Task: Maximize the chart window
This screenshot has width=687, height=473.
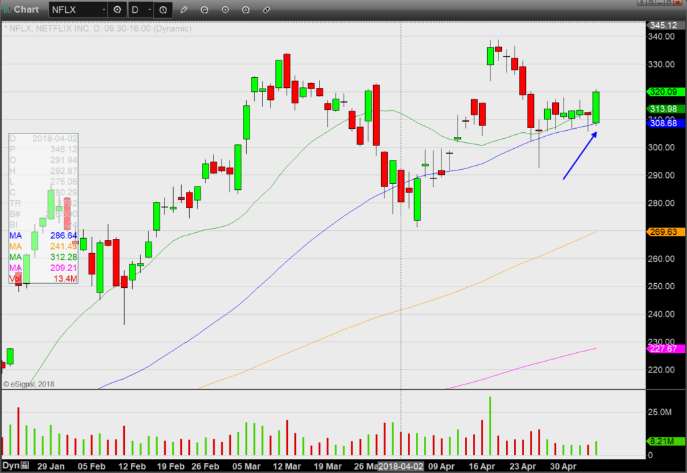Action: pos(669,3)
